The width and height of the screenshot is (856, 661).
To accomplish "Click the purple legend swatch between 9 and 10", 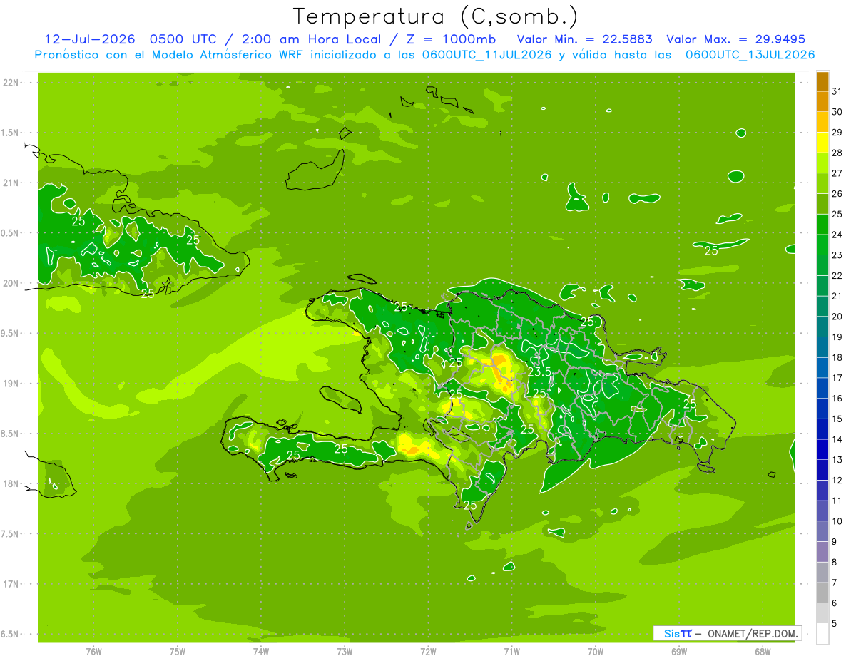I will pos(822,531).
